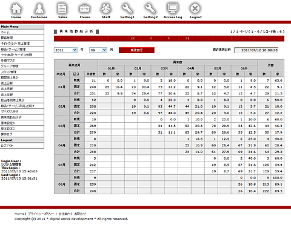Open the month dropdown showing 06
This screenshot has height=225, width=291.
click(98, 50)
